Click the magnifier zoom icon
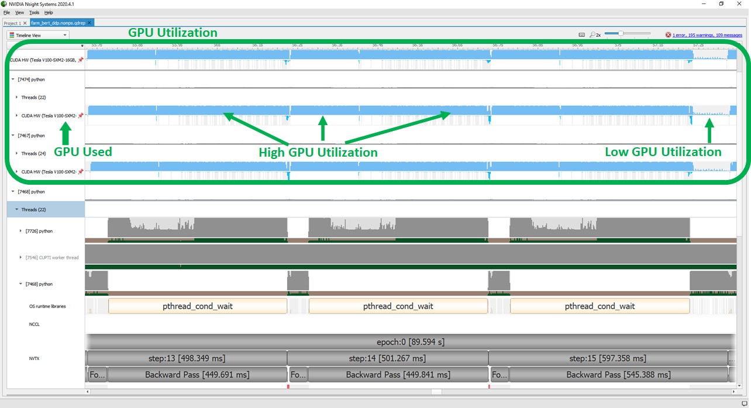Image resolution: width=751 pixels, height=408 pixels. tap(592, 35)
